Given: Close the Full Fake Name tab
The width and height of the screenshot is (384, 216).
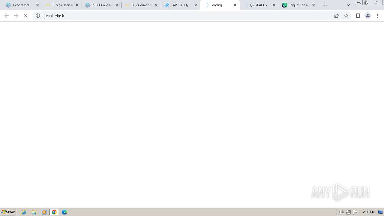Looking at the screenshot, I should pyautogui.click(x=117, y=5).
